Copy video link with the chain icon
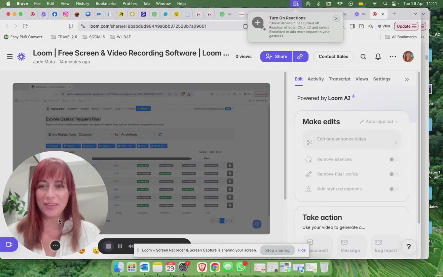Screen dimensions: 443x277 tap(300, 57)
